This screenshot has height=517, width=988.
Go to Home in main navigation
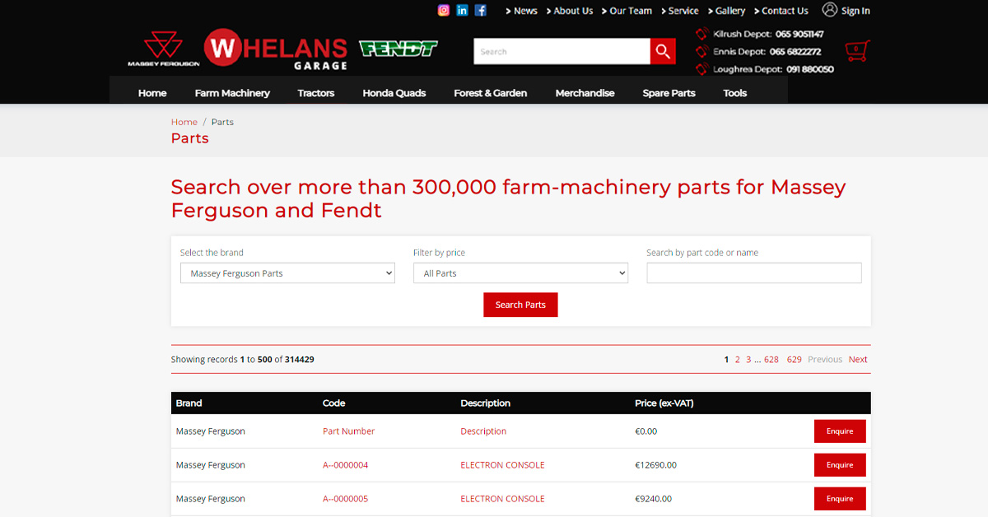152,93
